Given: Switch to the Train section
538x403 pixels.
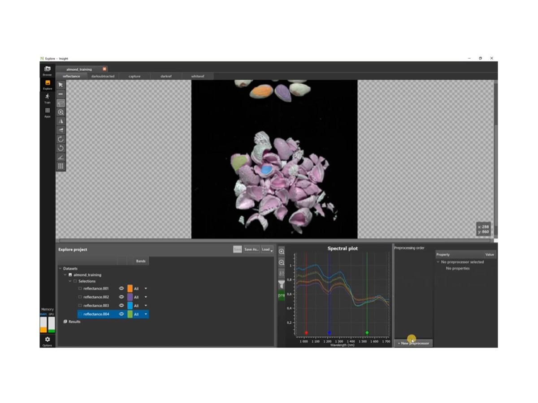Looking at the screenshot, I should click(47, 97).
